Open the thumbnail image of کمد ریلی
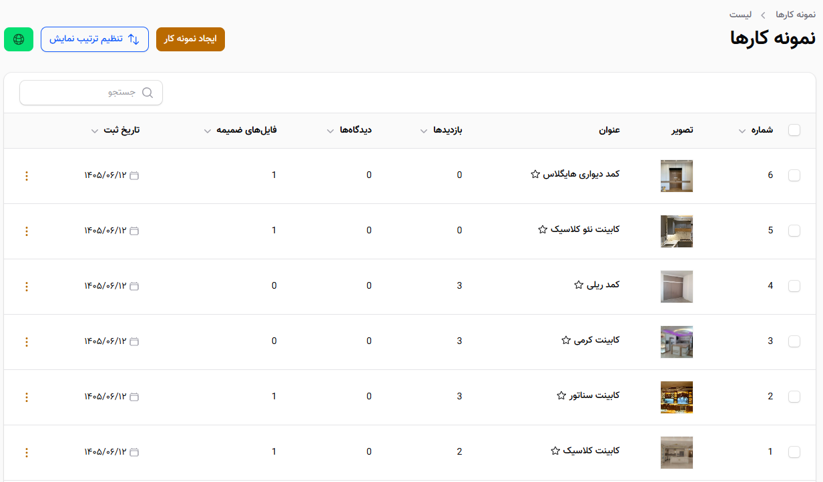This screenshot has height=482, width=823. pyautogui.click(x=677, y=287)
